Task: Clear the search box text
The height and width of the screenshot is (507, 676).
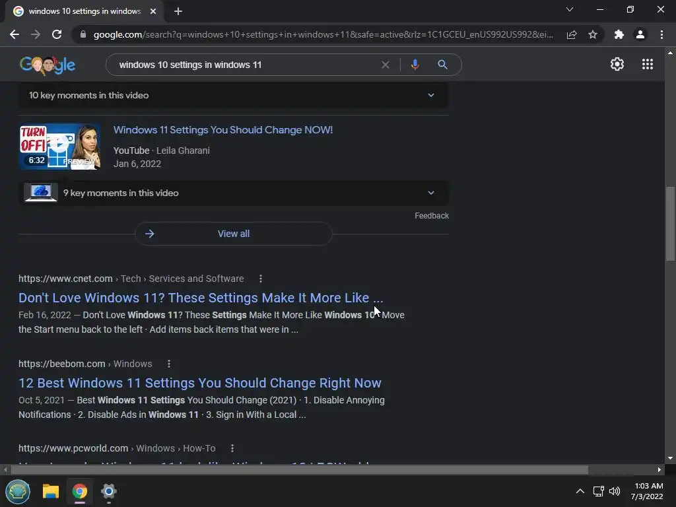Action: (x=386, y=65)
